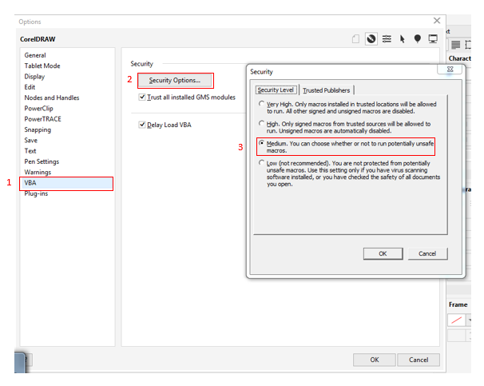Toggle Trust all installed GMS modules checkbox
The width and height of the screenshot is (484, 386).
(142, 97)
